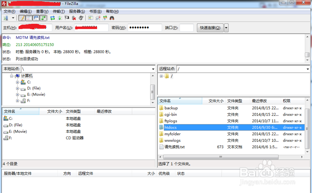Expand the E: (Movie) tree node

[x=17, y=94]
